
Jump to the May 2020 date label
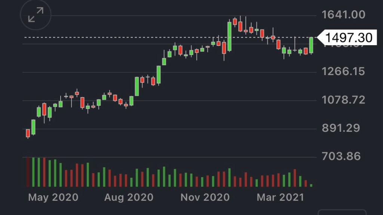coord(53,197)
